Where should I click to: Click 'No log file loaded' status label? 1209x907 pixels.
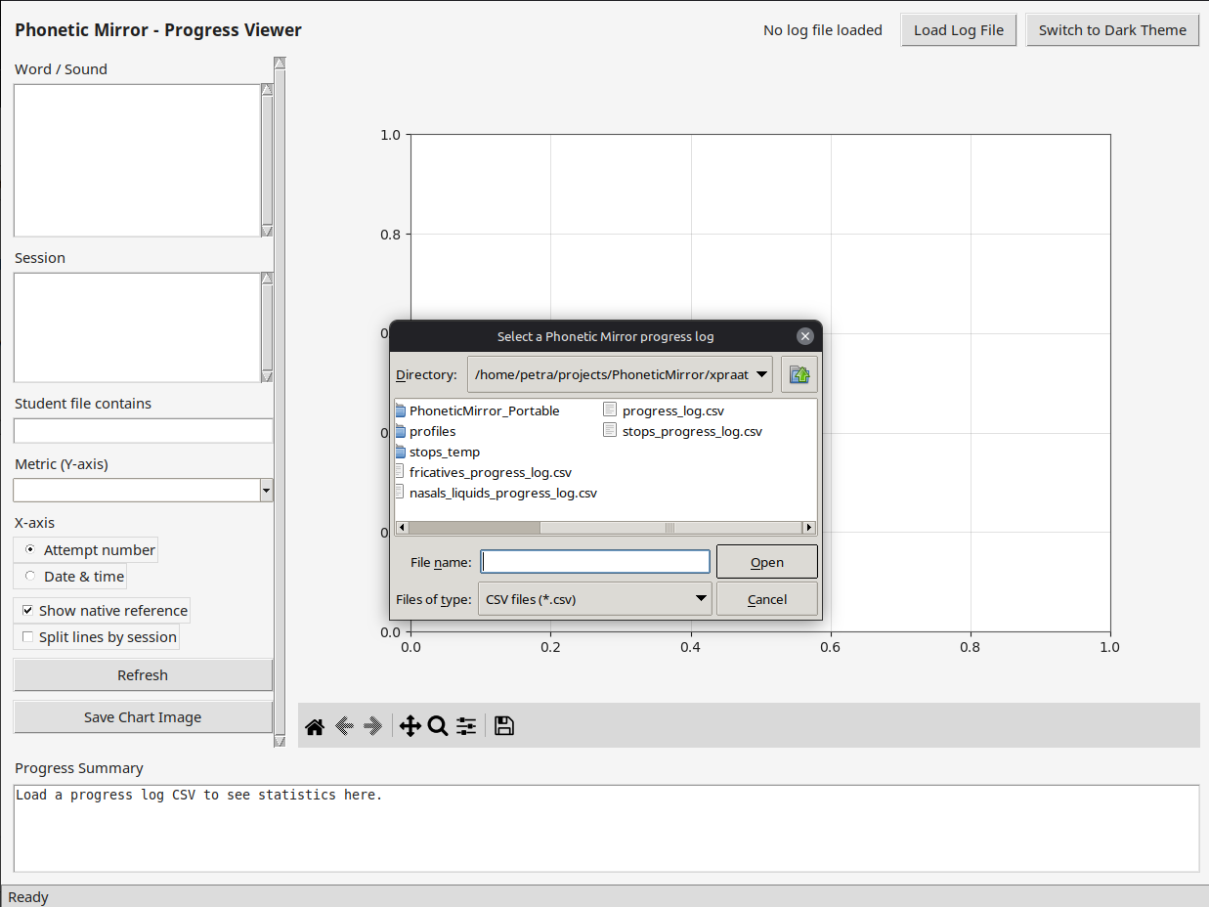pos(823,30)
